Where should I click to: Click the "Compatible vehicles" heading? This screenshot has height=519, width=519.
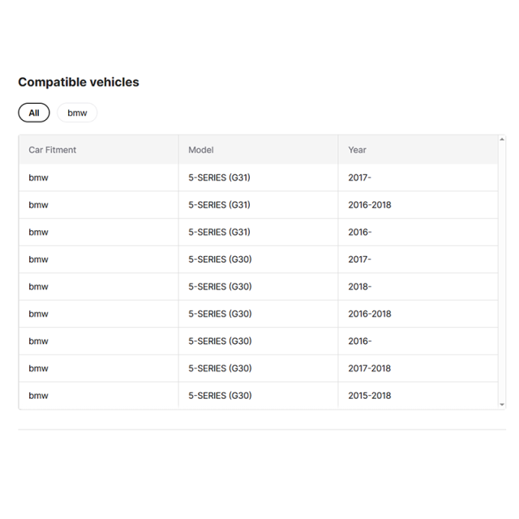[79, 82]
